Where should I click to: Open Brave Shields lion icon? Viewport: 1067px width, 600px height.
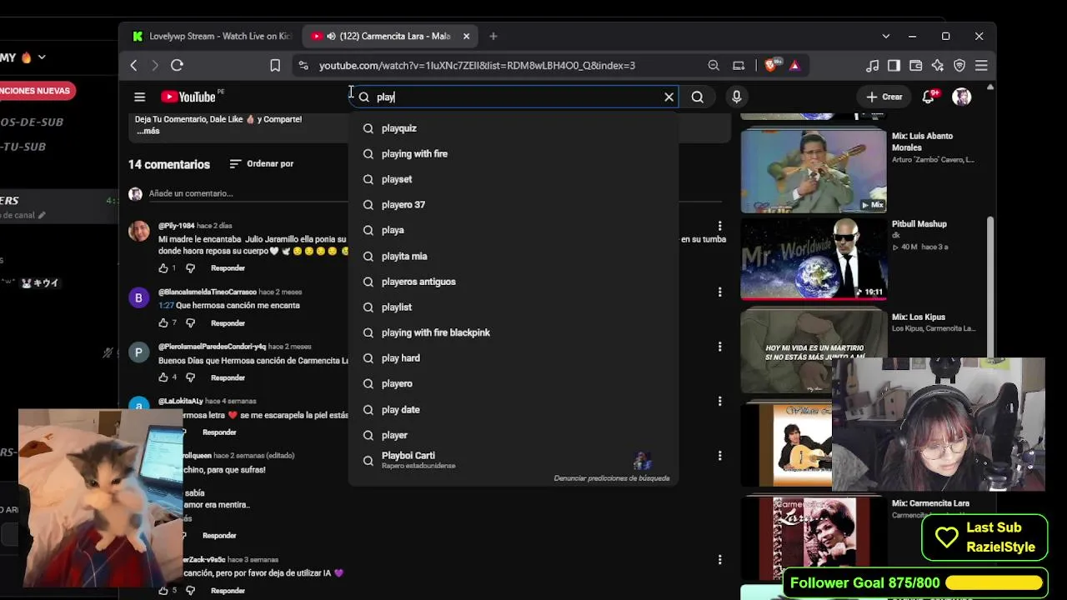(772, 65)
